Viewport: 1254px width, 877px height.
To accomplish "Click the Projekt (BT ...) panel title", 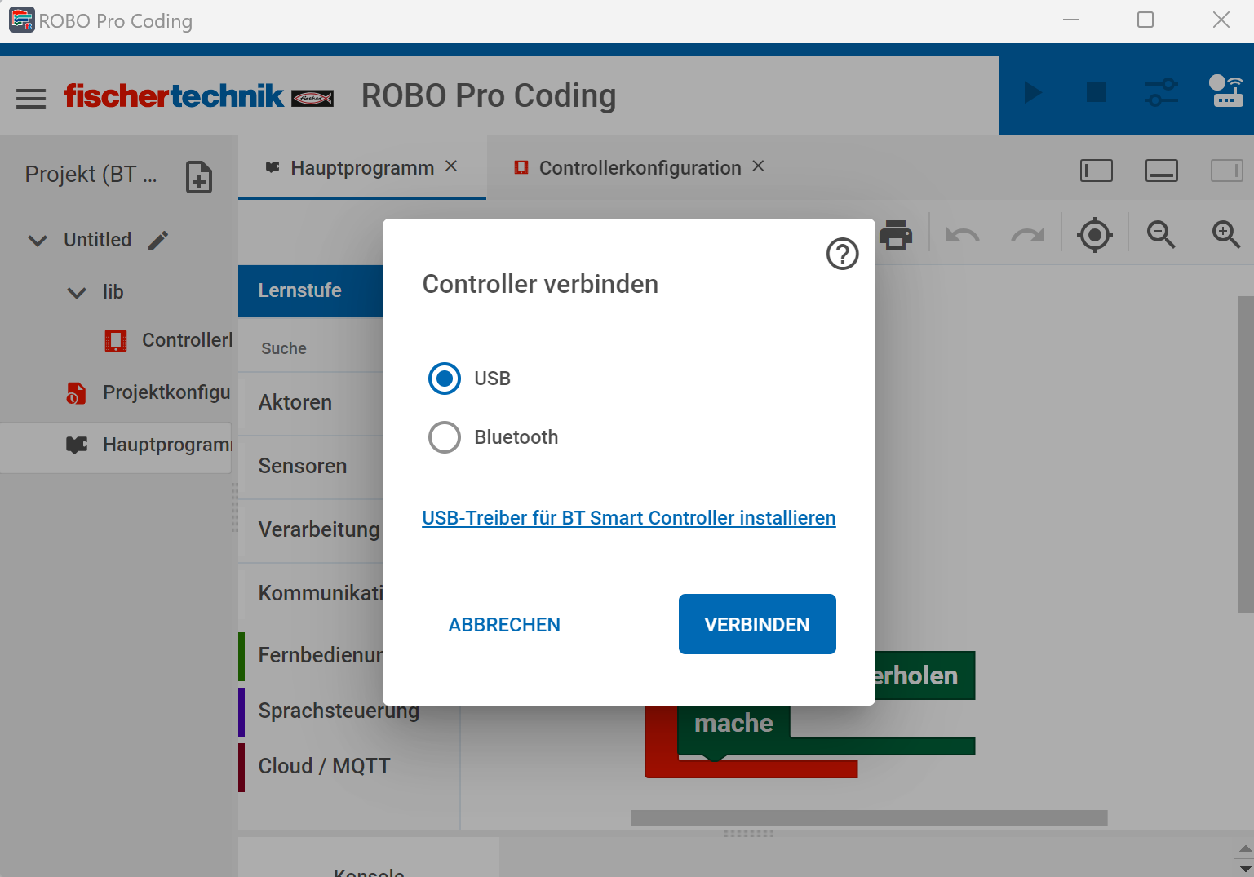I will [91, 175].
